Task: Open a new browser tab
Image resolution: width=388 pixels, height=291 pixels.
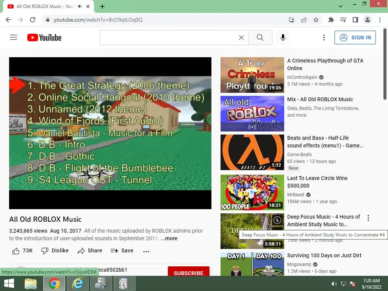Action: pos(102,6)
